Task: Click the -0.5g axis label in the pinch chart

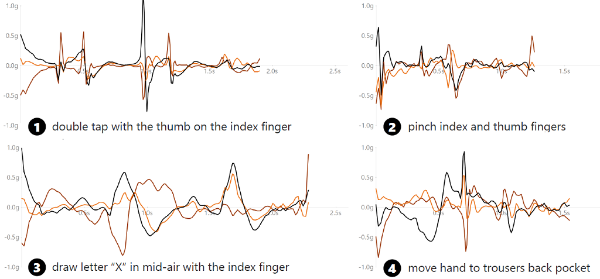Action: [366, 95]
